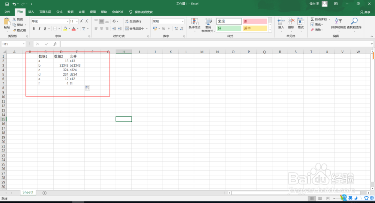Screen dimensions: 375x203
Task: Open the number format (常规) dropdown
Action: (183, 21)
